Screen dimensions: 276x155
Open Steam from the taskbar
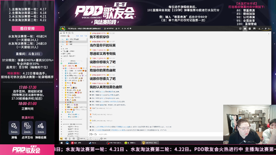coord(93,143)
